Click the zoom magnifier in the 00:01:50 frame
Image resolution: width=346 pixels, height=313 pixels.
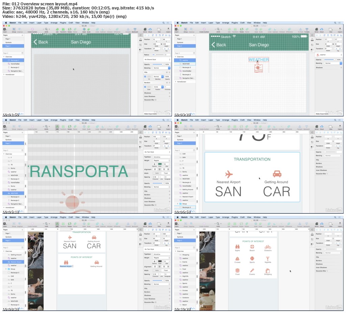(x=46, y=29)
